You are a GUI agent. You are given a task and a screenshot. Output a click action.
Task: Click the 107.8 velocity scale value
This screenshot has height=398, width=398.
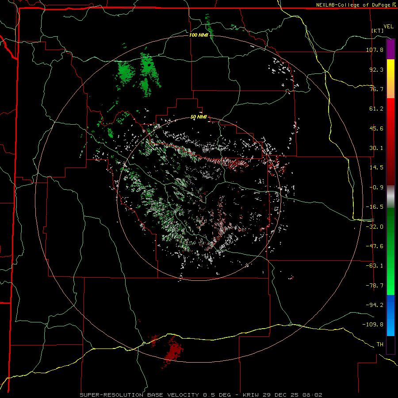click(x=375, y=50)
